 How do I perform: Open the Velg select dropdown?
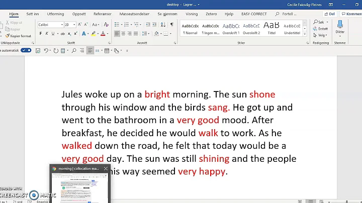click(x=320, y=35)
